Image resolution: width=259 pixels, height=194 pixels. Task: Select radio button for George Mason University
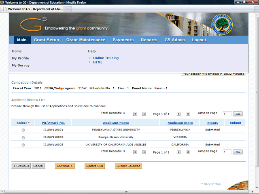[23, 137]
